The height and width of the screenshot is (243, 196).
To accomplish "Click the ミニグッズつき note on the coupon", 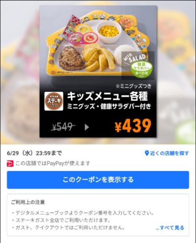I will (x=133, y=86).
